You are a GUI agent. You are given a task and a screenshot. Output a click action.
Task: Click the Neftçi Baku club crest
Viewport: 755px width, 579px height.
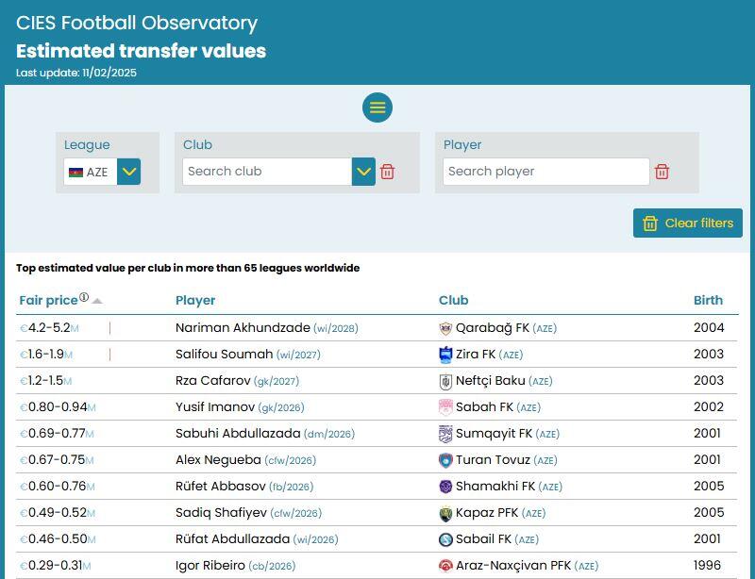(x=445, y=381)
